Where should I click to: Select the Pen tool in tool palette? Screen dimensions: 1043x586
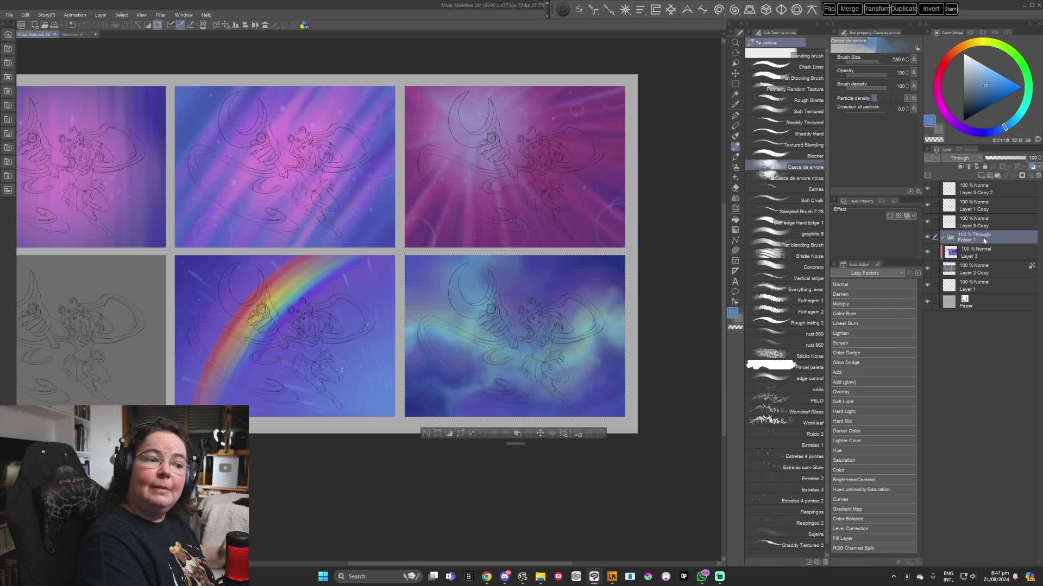pyautogui.click(x=736, y=116)
